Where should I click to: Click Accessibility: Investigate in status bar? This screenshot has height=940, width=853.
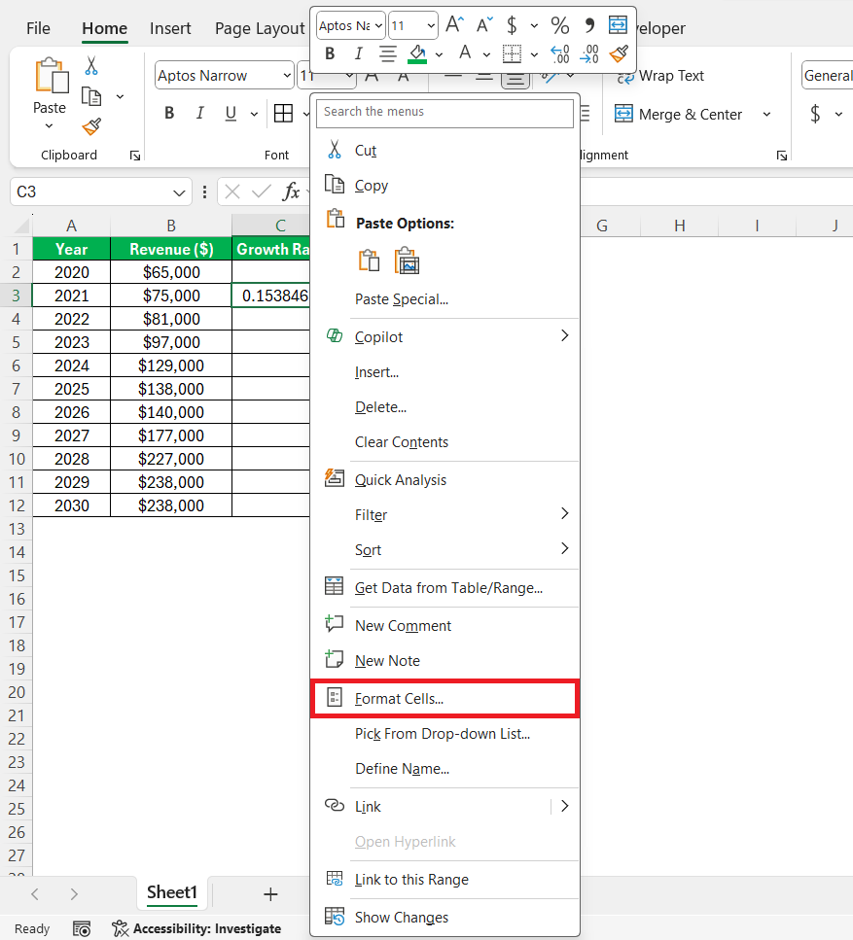tap(196, 928)
